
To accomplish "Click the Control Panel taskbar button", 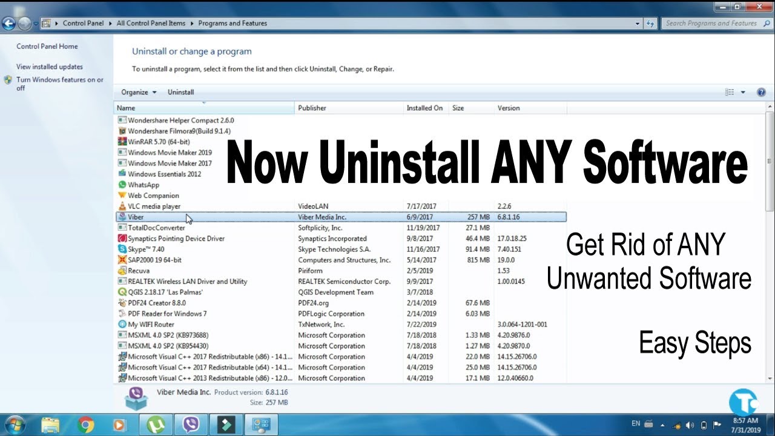I will pyautogui.click(x=261, y=424).
